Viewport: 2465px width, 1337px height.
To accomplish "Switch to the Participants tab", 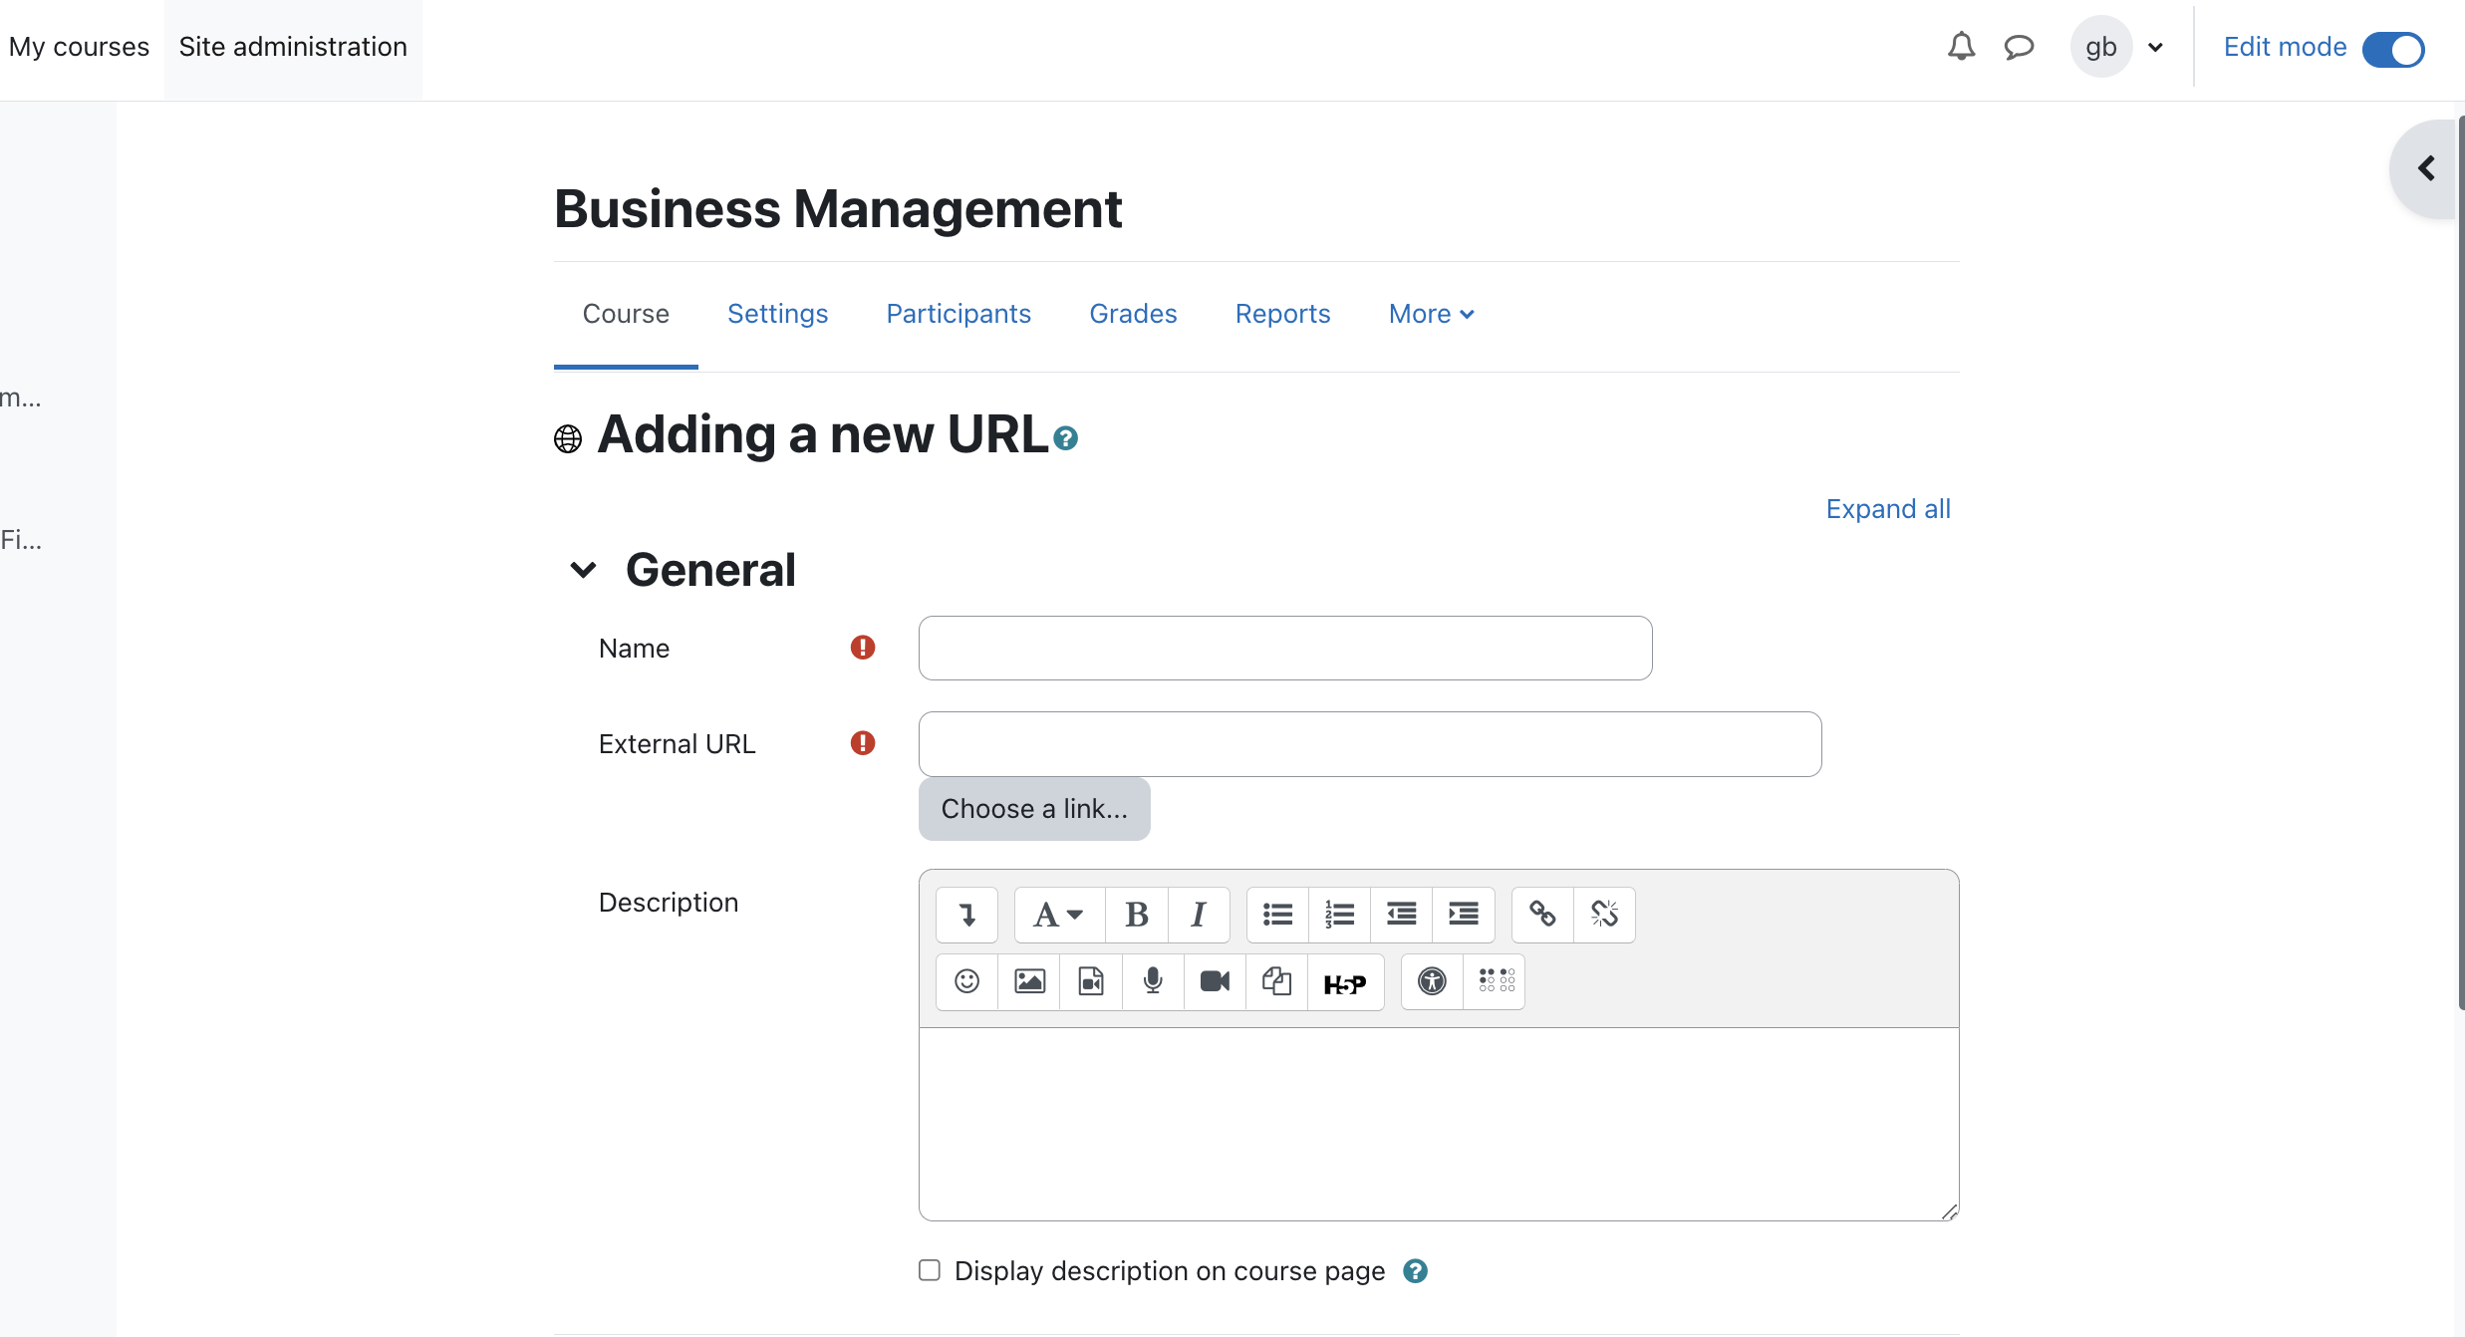I will click(959, 314).
